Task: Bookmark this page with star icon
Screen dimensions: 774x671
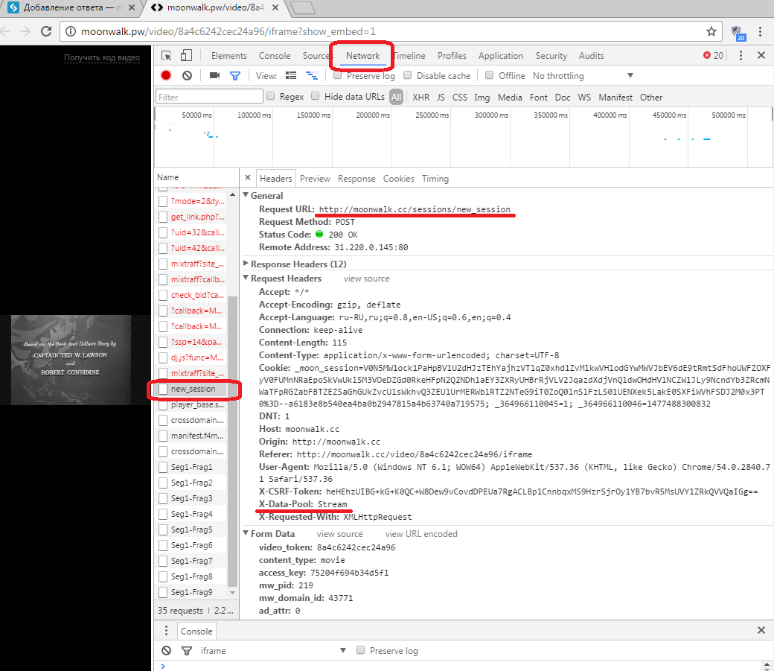Action: 711,32
